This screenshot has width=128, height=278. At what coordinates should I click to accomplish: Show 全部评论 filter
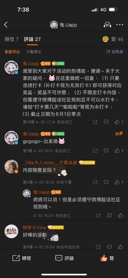(12, 52)
